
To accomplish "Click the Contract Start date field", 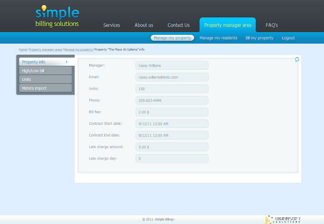I will tap(172, 124).
